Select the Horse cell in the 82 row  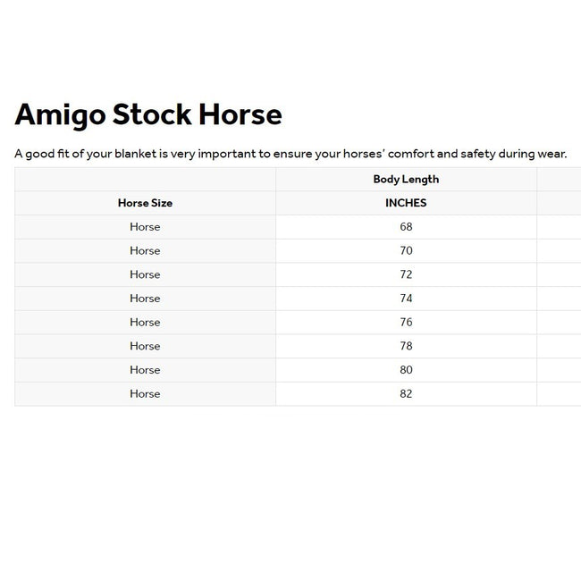point(145,394)
